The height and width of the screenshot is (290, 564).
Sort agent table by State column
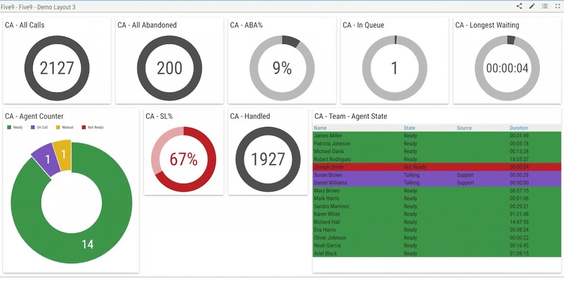click(409, 128)
